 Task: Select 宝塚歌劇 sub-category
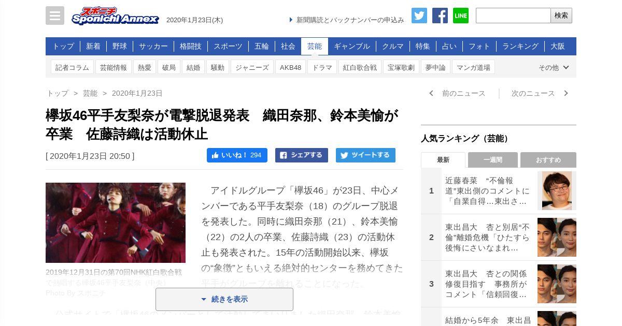click(x=401, y=67)
